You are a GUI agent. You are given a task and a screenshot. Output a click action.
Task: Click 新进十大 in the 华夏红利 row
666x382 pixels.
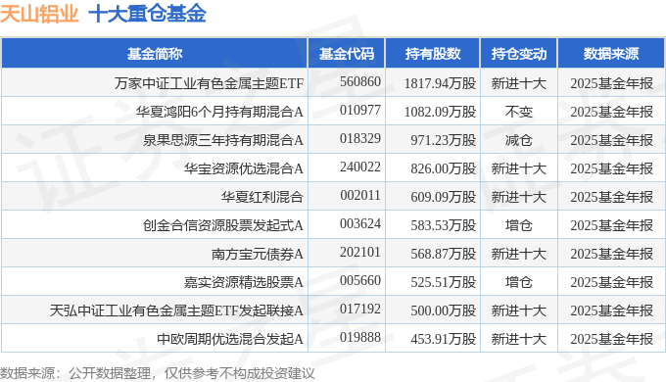click(519, 197)
